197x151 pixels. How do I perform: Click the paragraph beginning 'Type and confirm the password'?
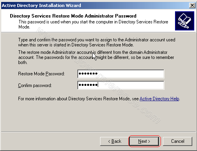click(97, 42)
